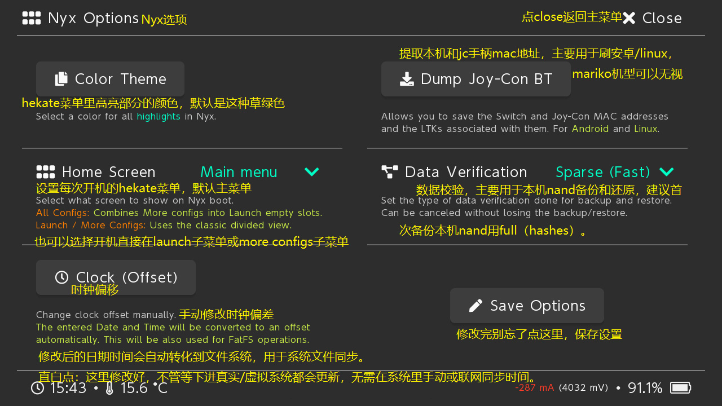The width and height of the screenshot is (722, 406).
Task: Click the copy icon on Color Theme
Action: pyautogui.click(x=61, y=79)
